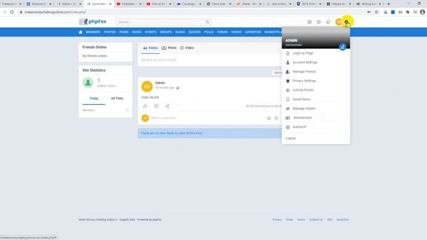The width and height of the screenshot is (427, 240).
Task: Toggle the account dropdown arrow in header
Action: (x=346, y=22)
